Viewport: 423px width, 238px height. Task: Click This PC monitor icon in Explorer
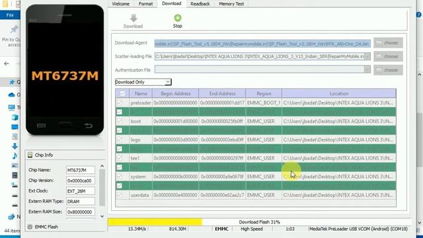(x=12, y=107)
